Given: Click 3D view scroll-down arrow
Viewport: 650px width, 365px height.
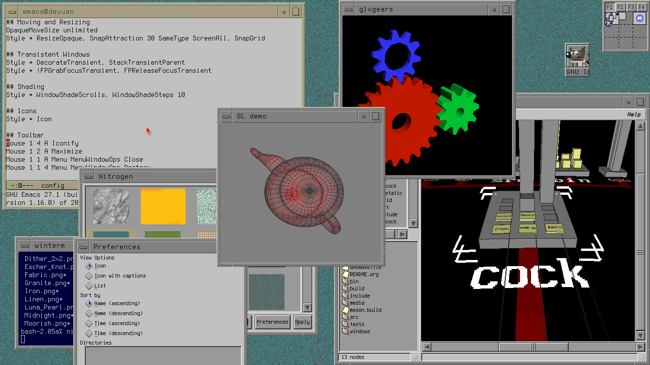Looking at the screenshot, I should click(640, 336).
